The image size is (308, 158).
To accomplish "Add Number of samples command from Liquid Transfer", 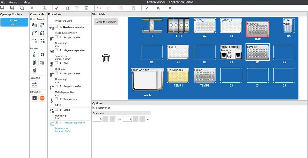I will 34,25.
